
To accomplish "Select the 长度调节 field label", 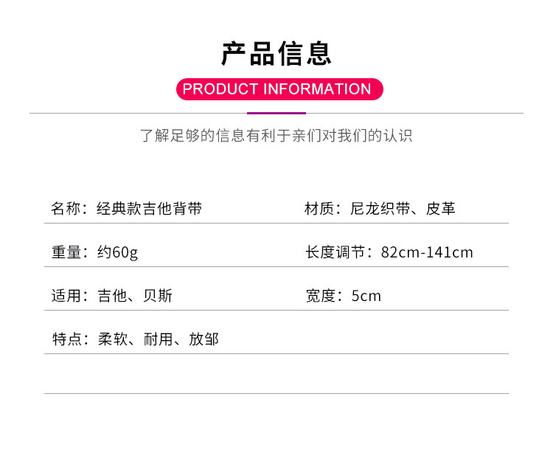I will tap(335, 252).
